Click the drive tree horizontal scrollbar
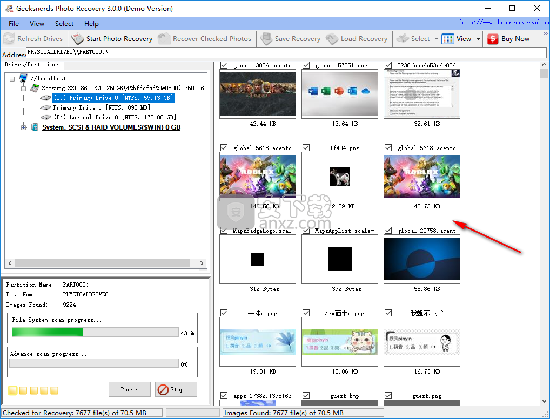 click(x=102, y=263)
